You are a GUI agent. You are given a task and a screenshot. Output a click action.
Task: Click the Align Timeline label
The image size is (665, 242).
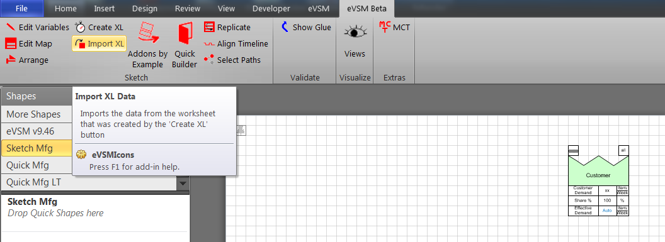click(242, 43)
